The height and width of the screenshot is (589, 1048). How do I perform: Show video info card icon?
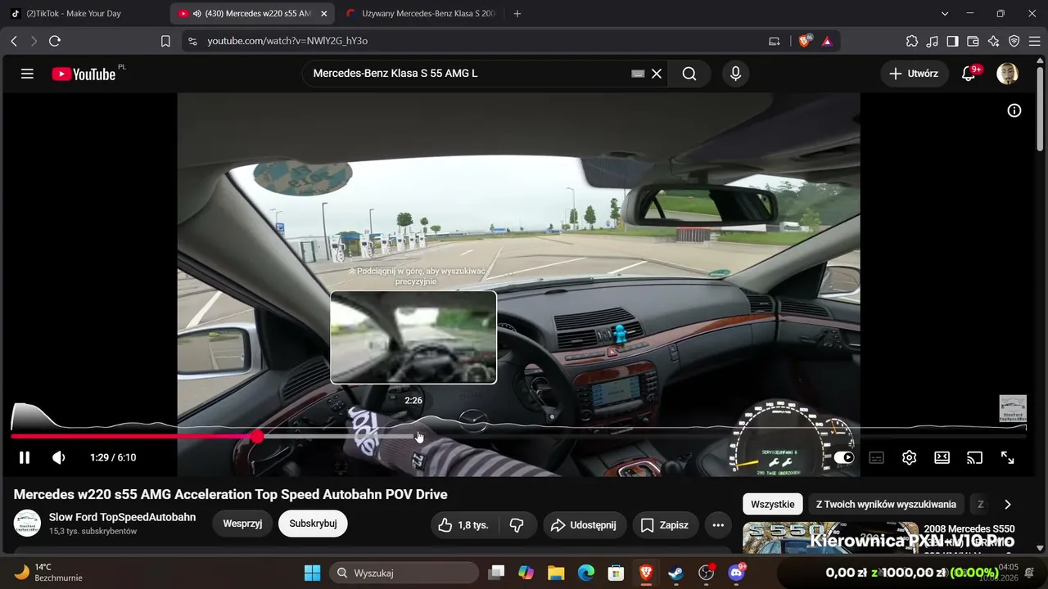(x=1014, y=110)
